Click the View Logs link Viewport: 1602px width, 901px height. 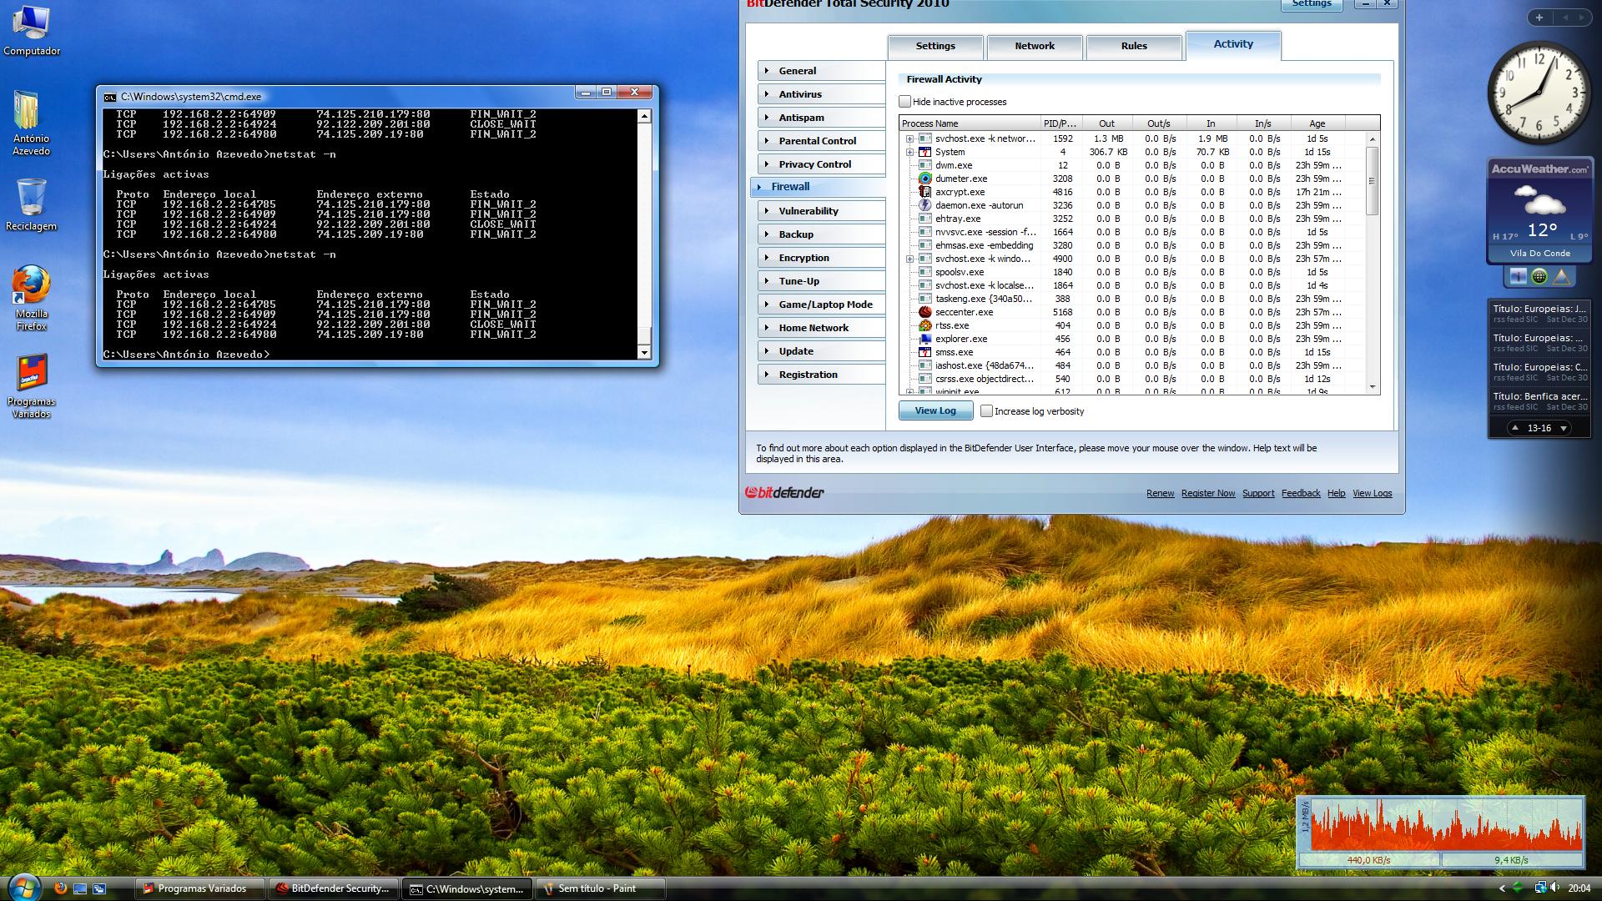point(1373,493)
